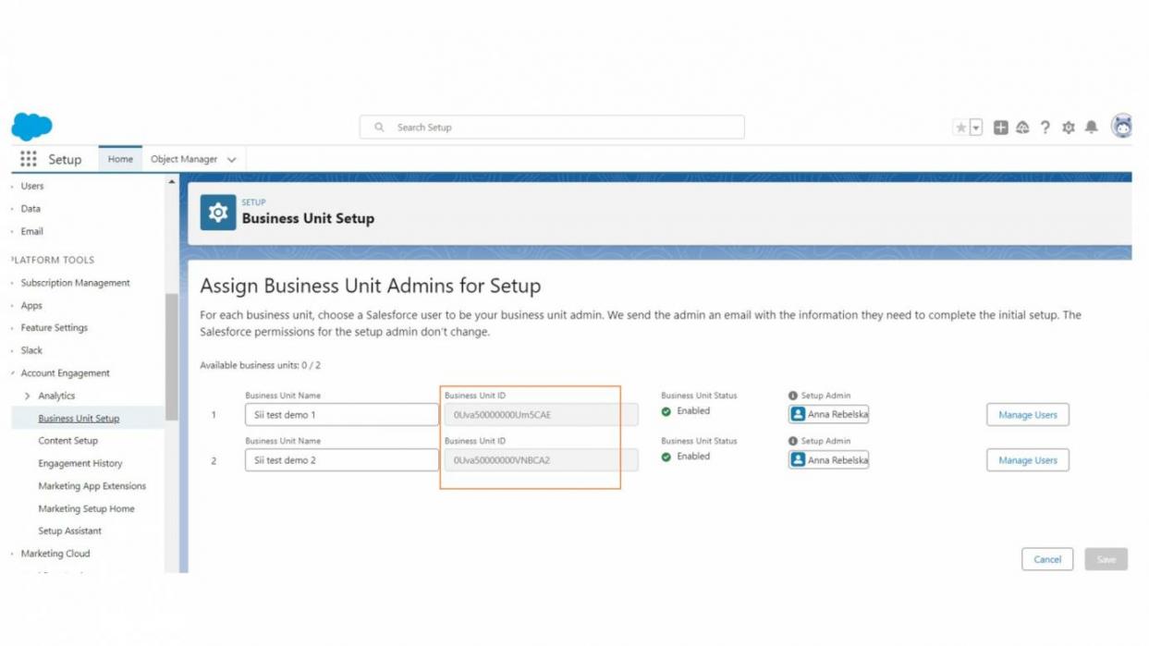Viewport: 1149px width, 646px height.
Task: Click 'Available business units: 0 / 2' text
Action: click(261, 365)
